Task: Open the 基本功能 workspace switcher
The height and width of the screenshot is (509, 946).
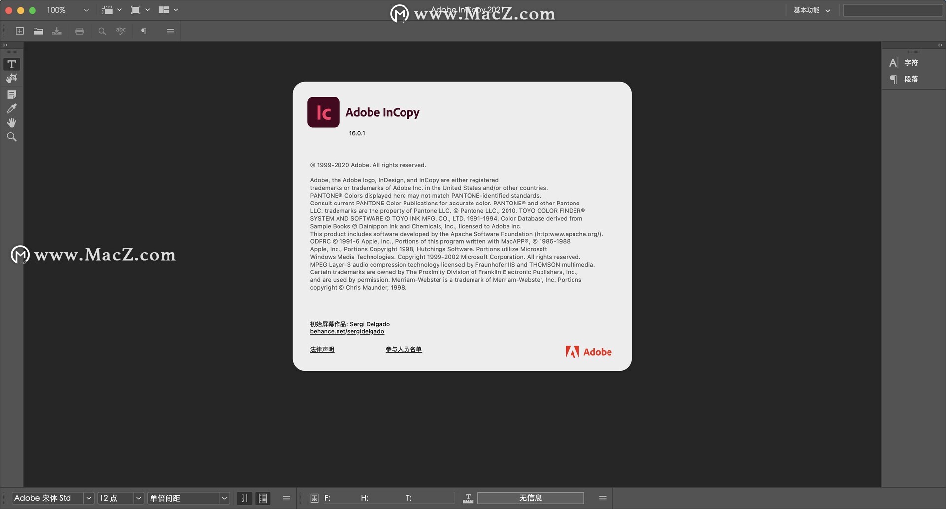Action: point(811,10)
